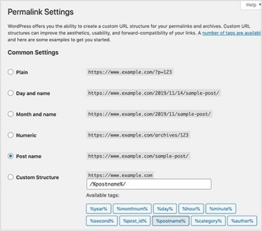Click the Permalink Settings page heading
Image resolution: width=262 pixels, height=231 pixels.
point(40,12)
